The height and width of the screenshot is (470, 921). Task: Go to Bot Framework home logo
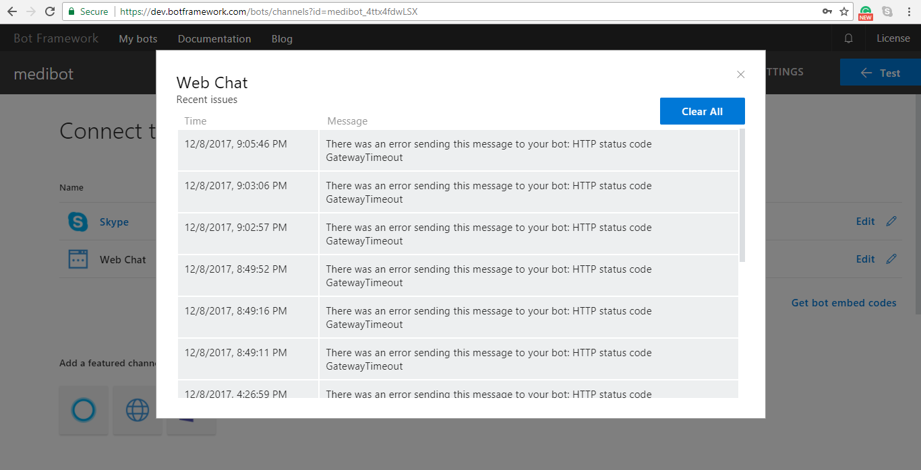[56, 38]
